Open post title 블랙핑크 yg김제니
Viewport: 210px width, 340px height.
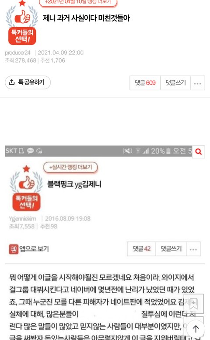tap(74, 184)
